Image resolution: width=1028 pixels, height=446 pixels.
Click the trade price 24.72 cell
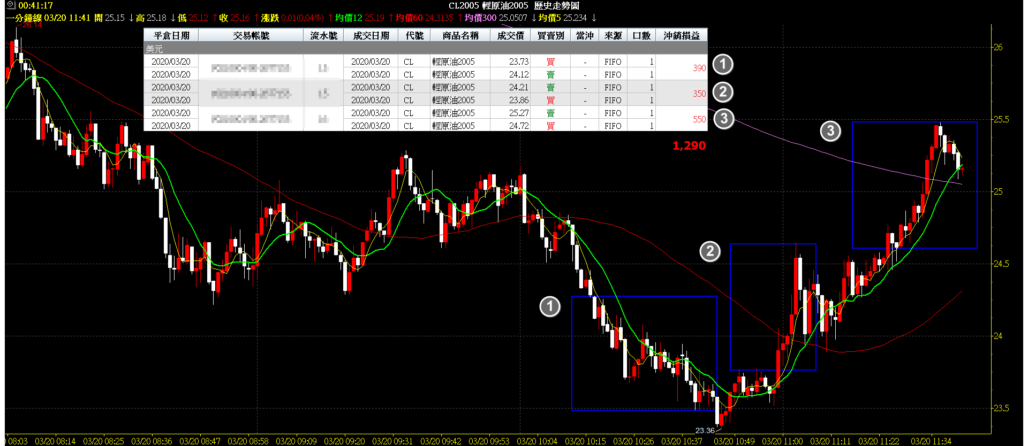511,126
